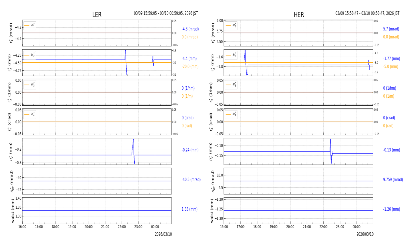Click the LER value -40.5 (mrad)
This screenshot has width=403, height=246.
(x=191, y=180)
